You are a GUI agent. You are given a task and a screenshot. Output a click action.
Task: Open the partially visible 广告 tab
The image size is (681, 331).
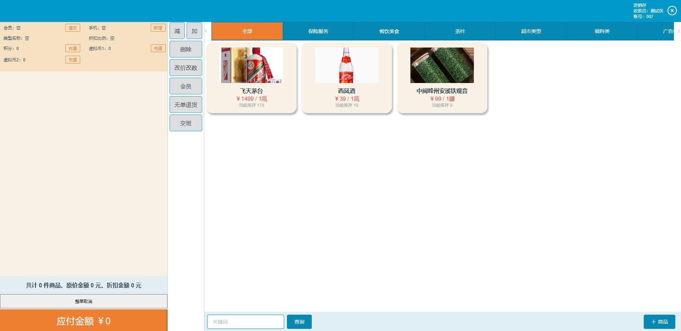point(656,31)
